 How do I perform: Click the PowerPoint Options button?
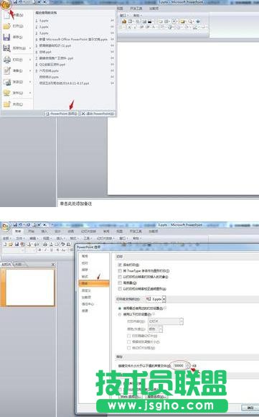[x=62, y=114]
